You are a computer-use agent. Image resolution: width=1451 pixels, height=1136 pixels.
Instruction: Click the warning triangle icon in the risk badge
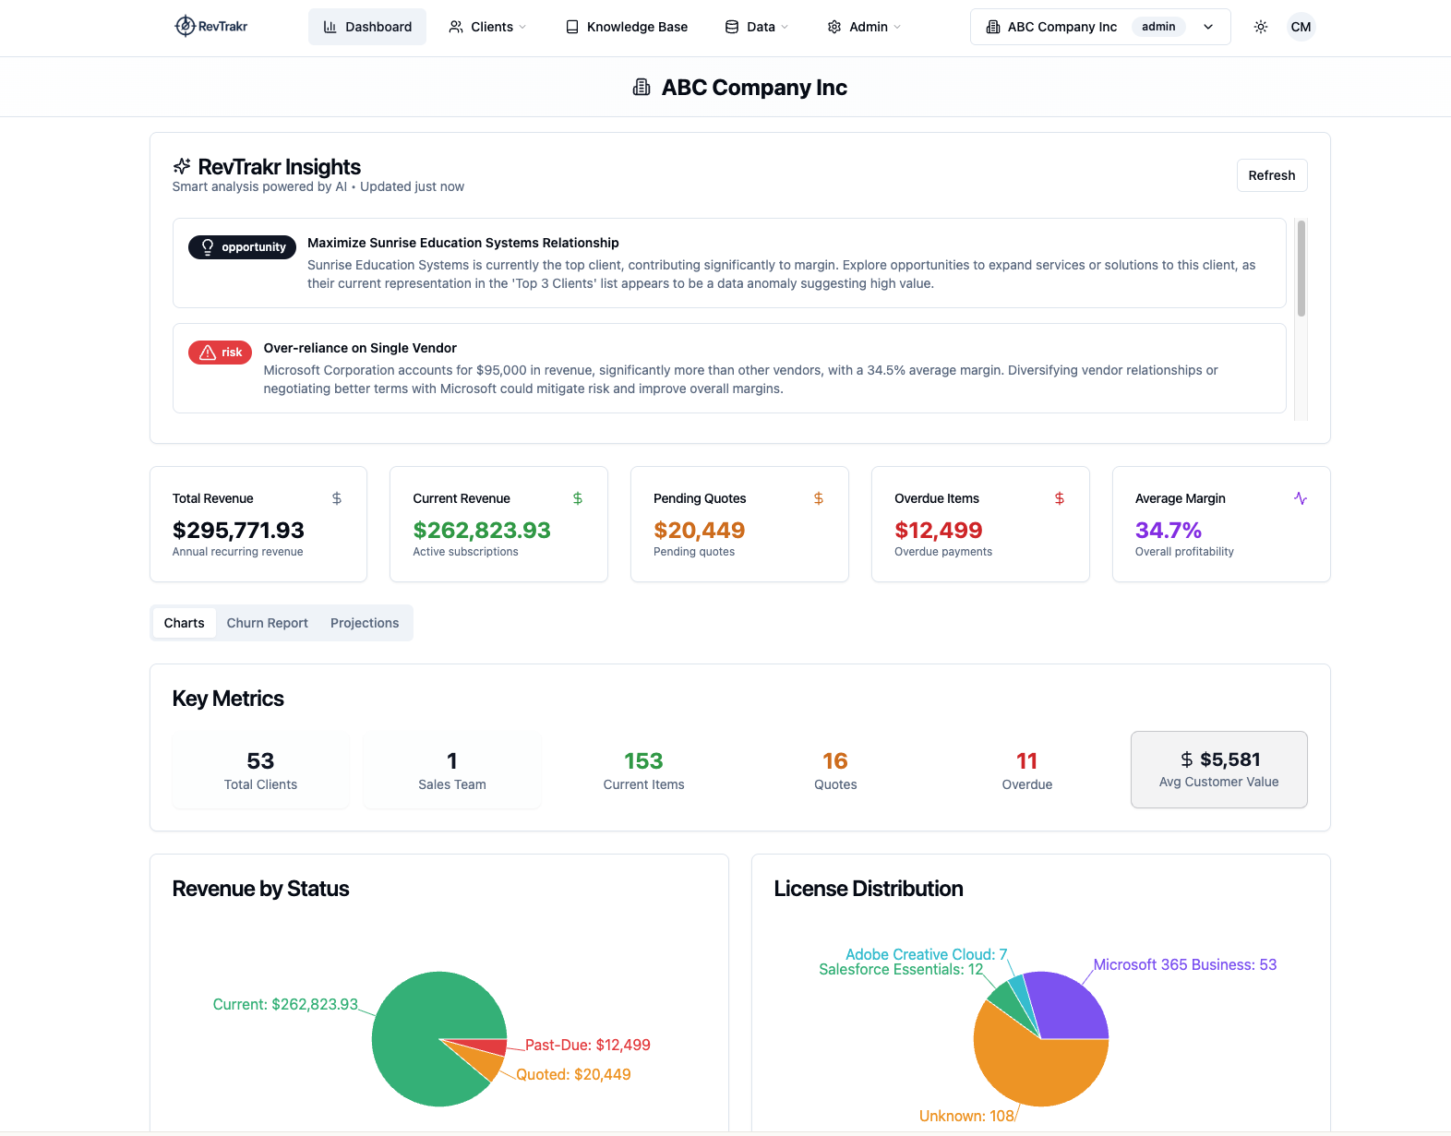click(x=208, y=353)
